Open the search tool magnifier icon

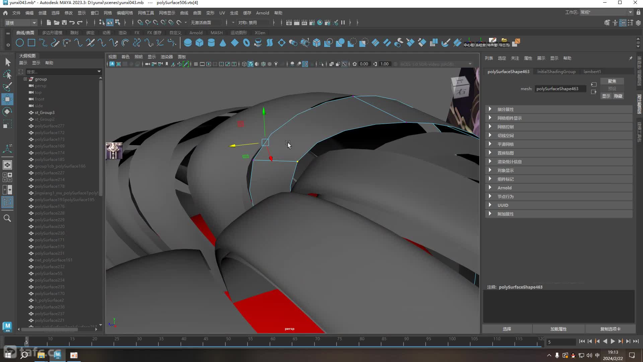[x=7, y=218]
